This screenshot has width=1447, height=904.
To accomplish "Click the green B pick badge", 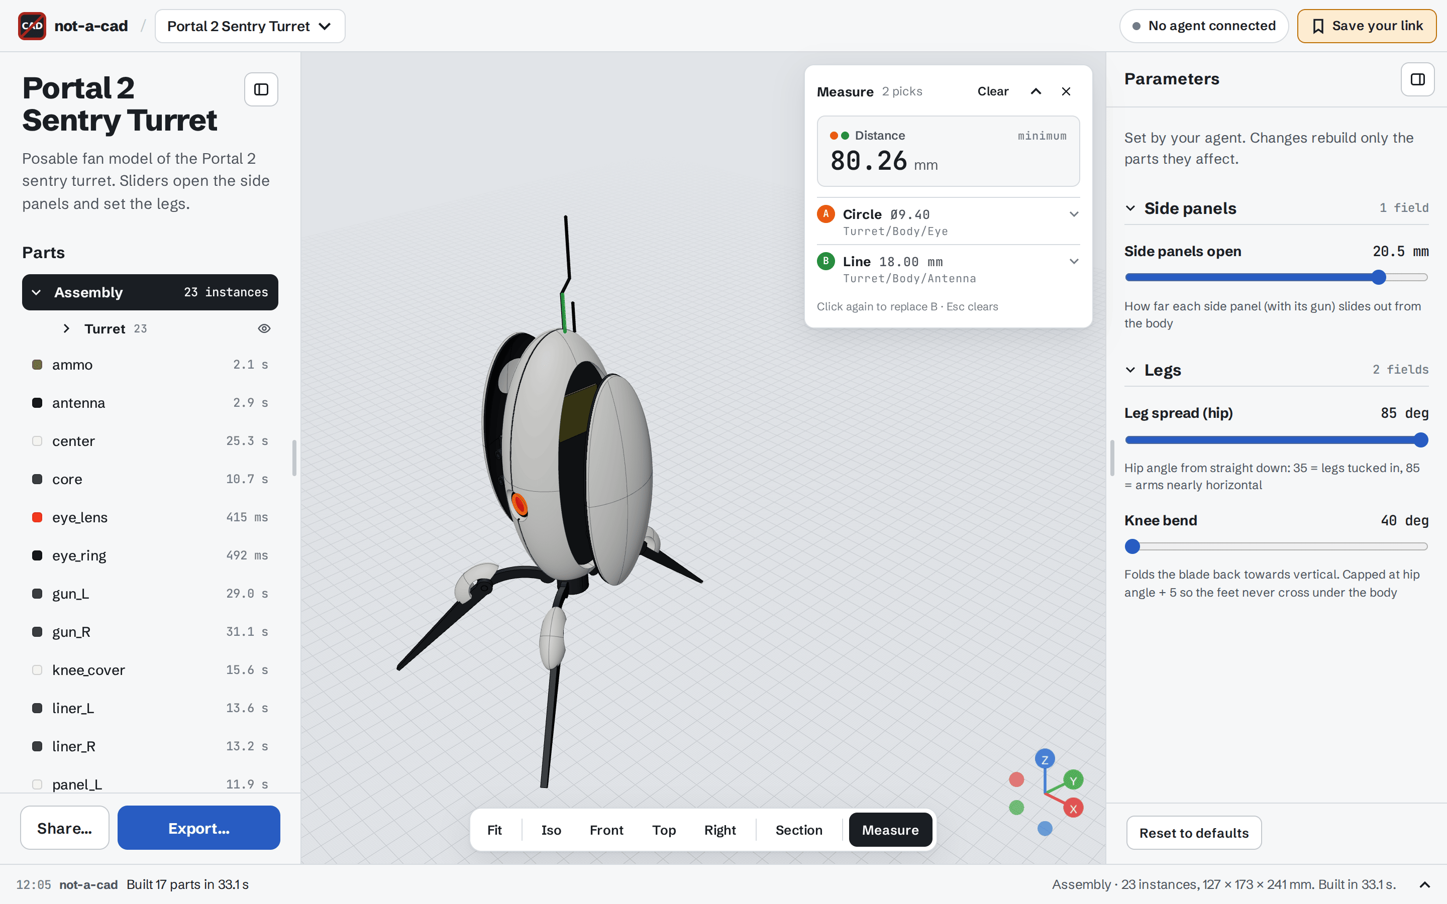I will tap(826, 261).
